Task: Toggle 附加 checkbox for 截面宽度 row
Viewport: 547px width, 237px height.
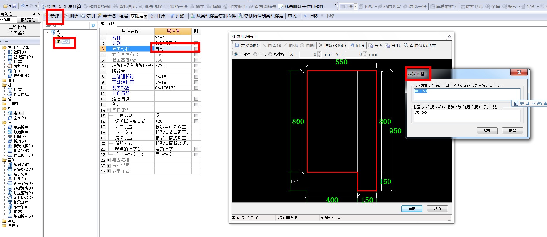Action: coord(196,54)
